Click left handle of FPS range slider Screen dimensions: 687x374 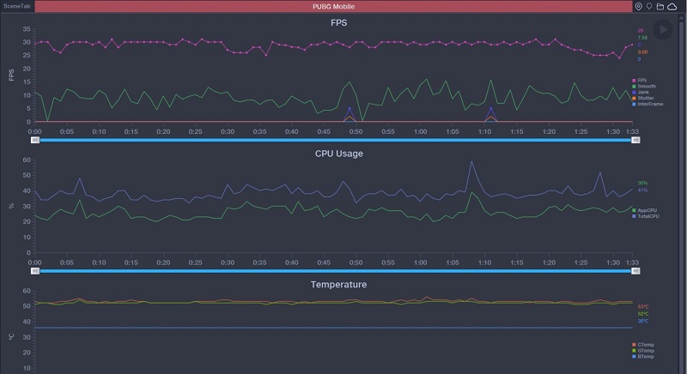click(35, 140)
